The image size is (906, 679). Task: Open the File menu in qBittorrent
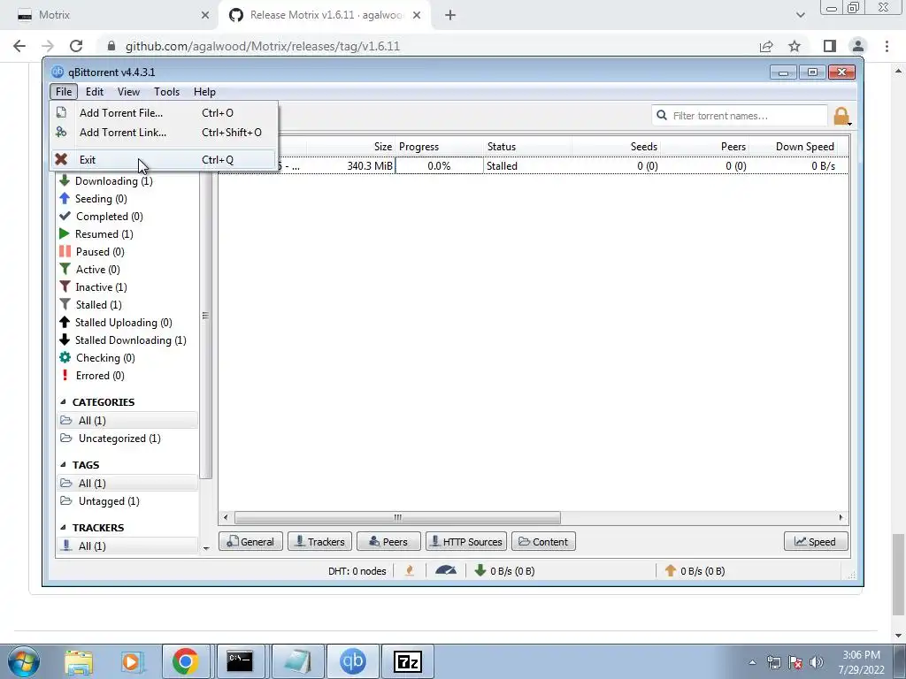click(64, 92)
